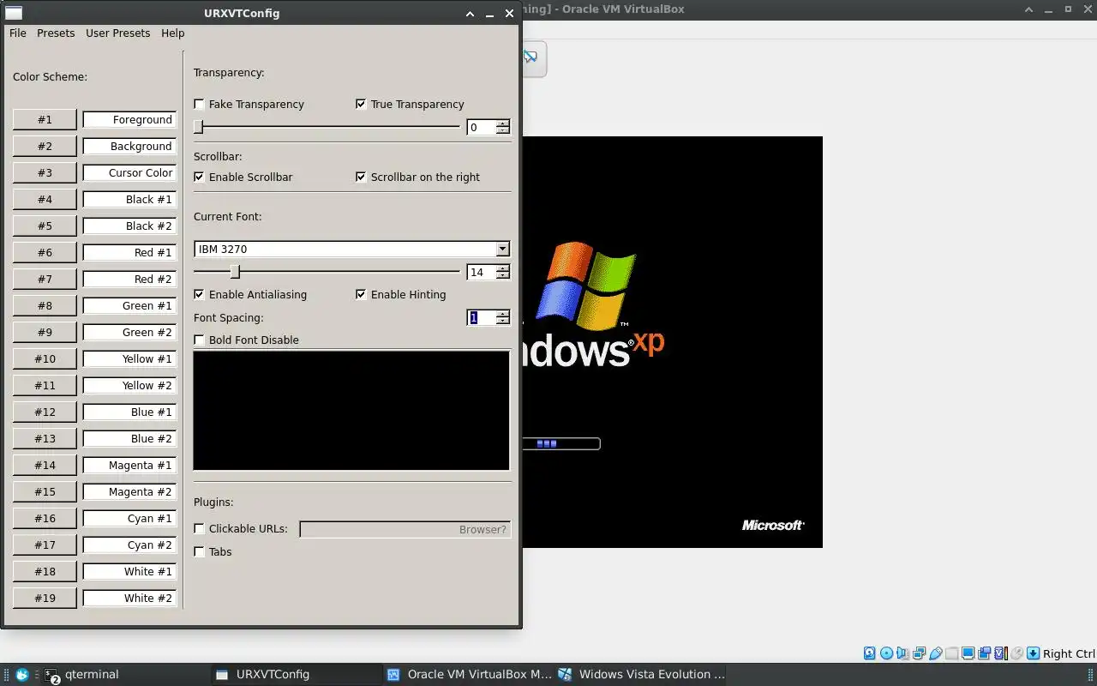Click the #3 color button
Image resolution: width=1097 pixels, height=686 pixels.
coord(45,172)
